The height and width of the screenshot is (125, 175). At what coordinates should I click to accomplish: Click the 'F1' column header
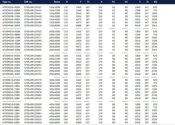pyautogui.click(x=88, y=2)
